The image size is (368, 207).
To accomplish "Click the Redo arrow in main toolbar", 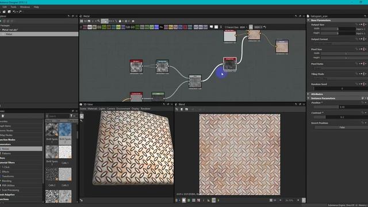I will pos(20,11).
